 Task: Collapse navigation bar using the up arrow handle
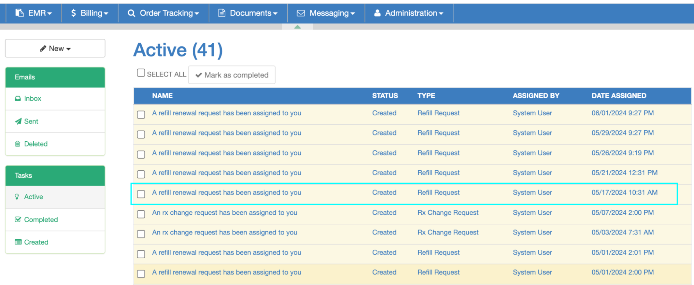(x=298, y=27)
